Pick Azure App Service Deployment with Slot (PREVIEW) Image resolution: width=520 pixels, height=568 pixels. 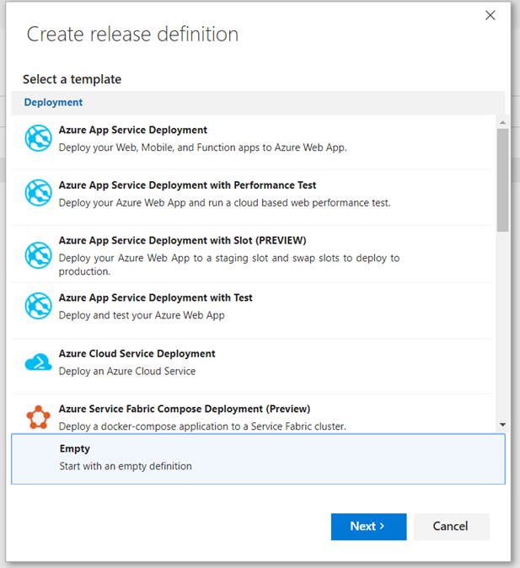[x=182, y=240]
